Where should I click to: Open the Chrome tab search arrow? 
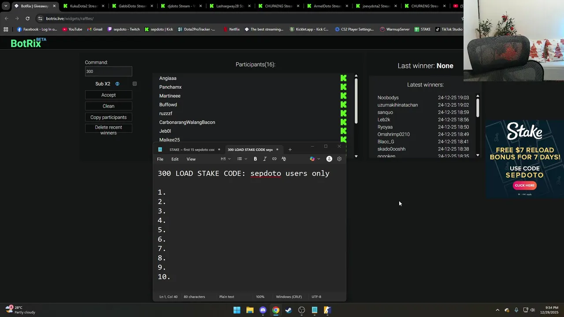(x=6, y=6)
